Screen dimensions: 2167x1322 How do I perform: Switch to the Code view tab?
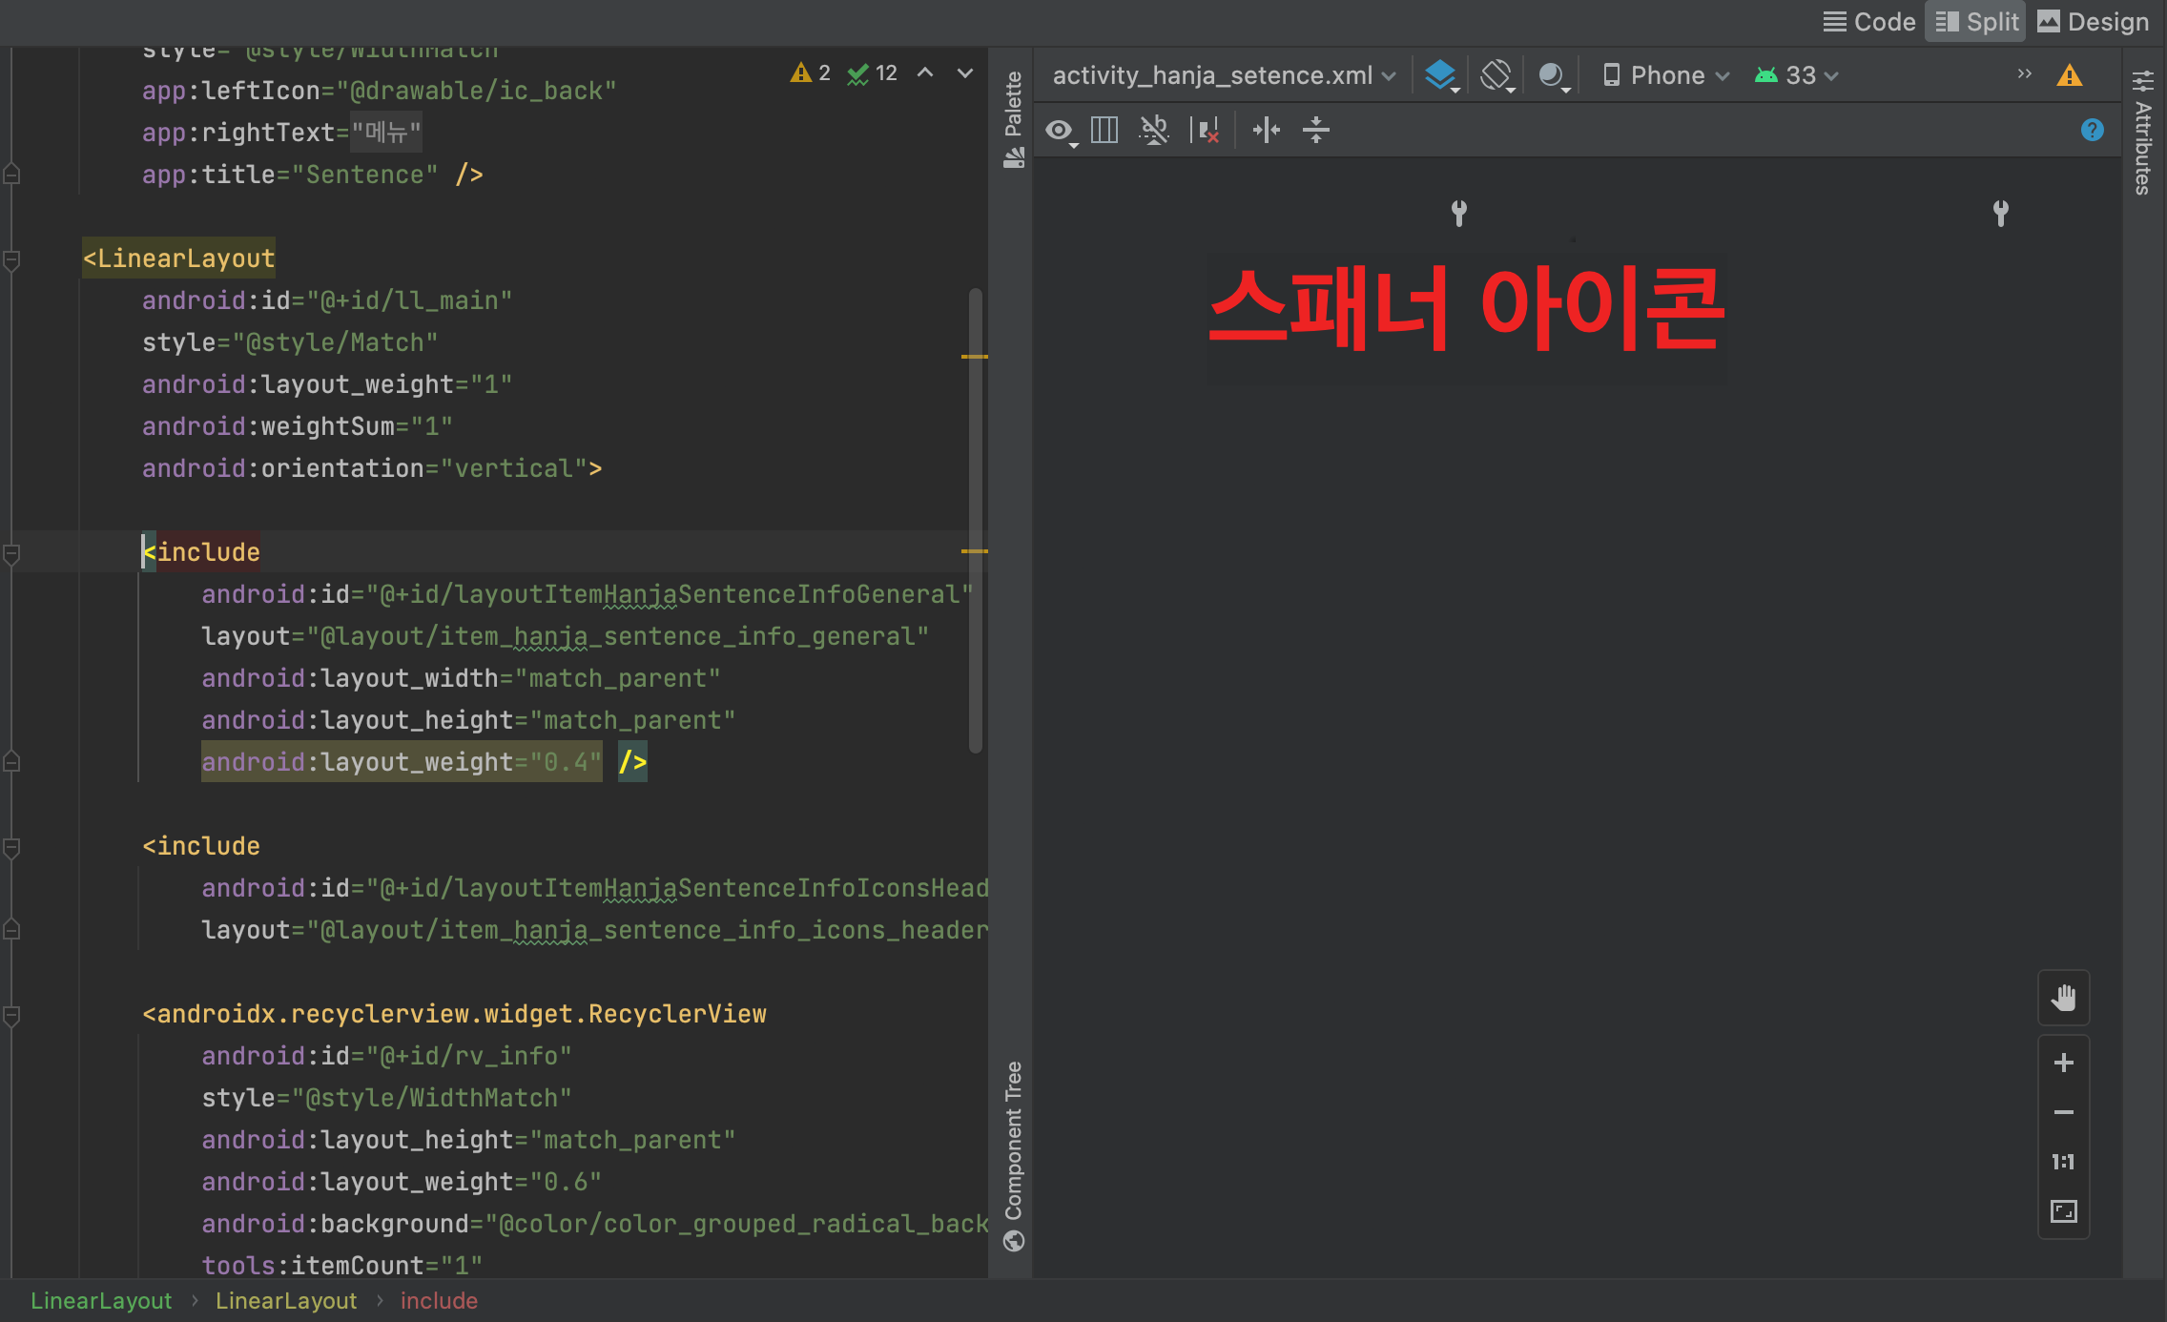pos(1868,21)
